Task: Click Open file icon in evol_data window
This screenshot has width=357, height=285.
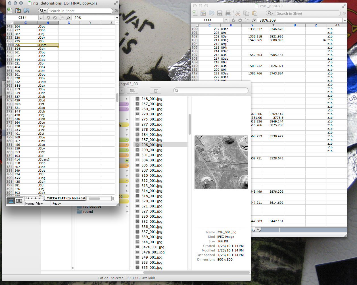Action: 212,13
